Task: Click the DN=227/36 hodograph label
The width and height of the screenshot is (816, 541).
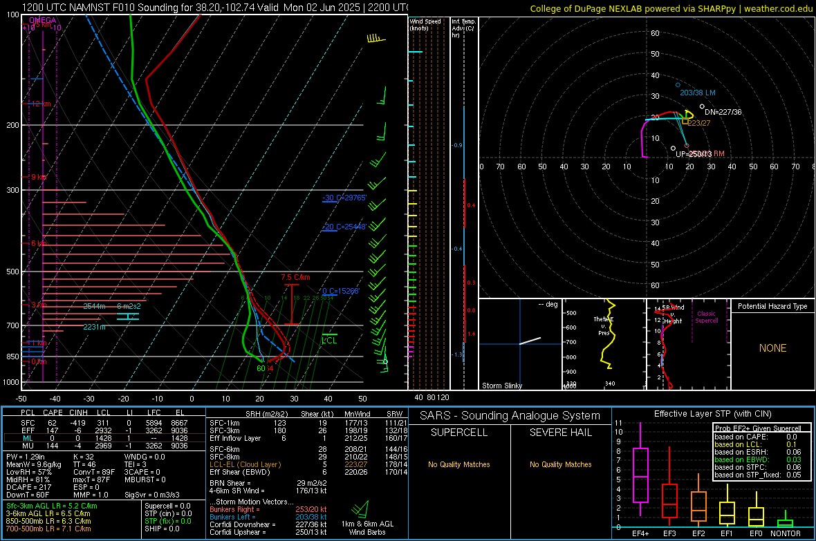Action: coord(723,112)
